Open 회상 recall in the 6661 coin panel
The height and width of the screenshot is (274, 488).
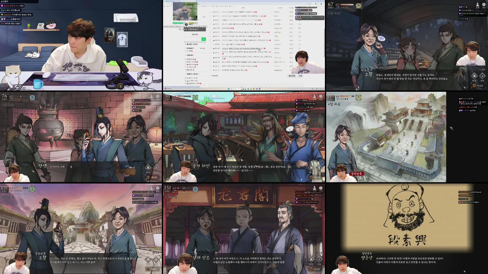(148, 260)
